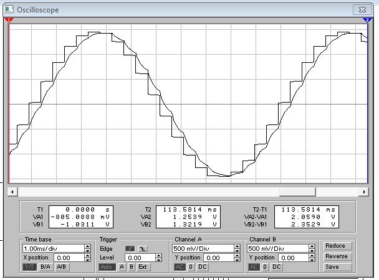Click Channel B 500 mV/Div field

point(278,248)
